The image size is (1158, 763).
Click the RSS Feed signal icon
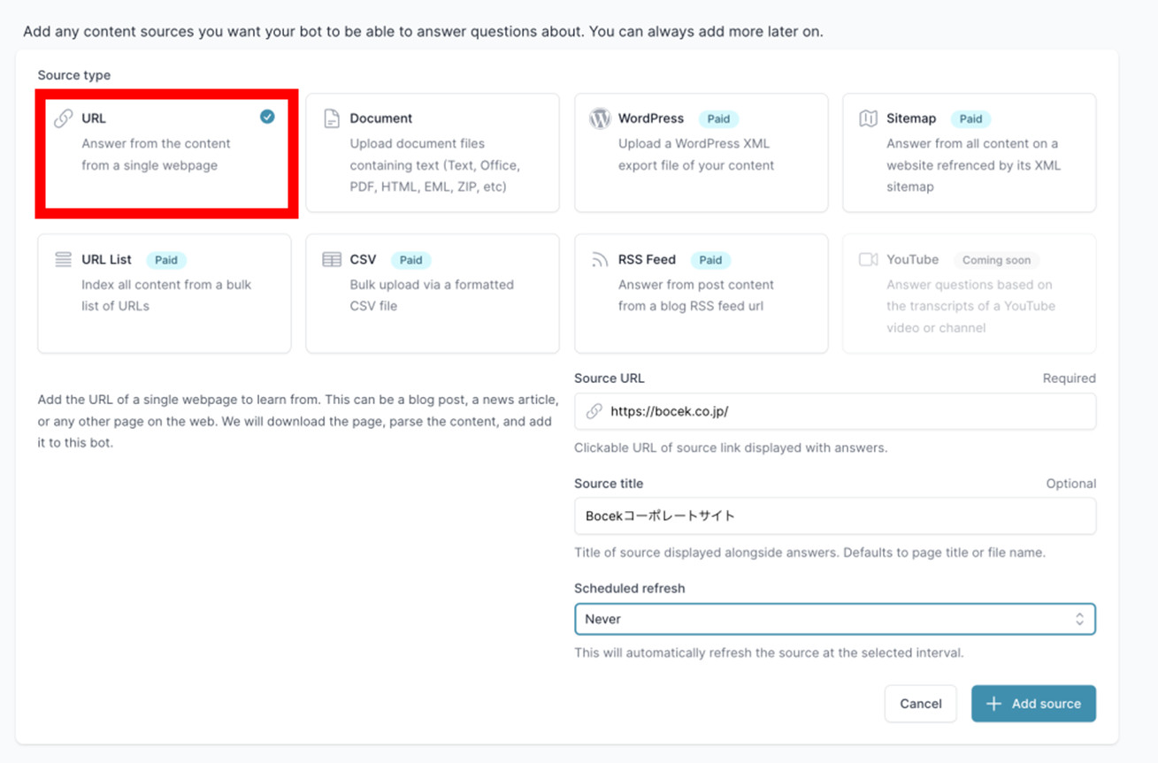tap(600, 259)
